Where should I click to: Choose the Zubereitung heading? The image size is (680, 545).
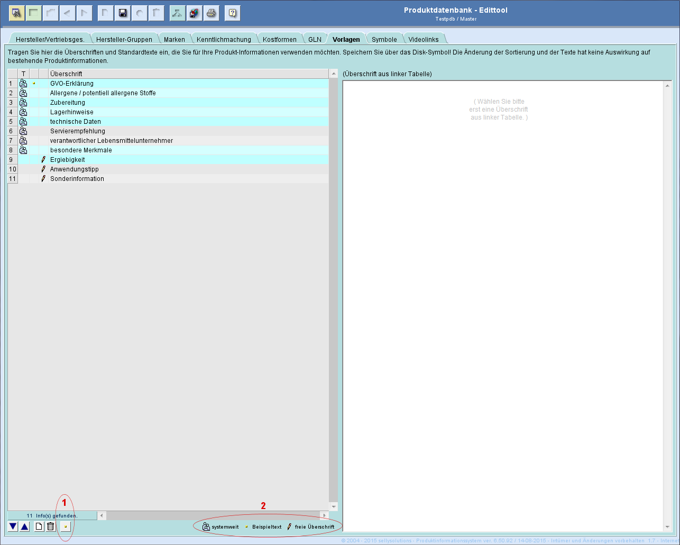tap(68, 103)
